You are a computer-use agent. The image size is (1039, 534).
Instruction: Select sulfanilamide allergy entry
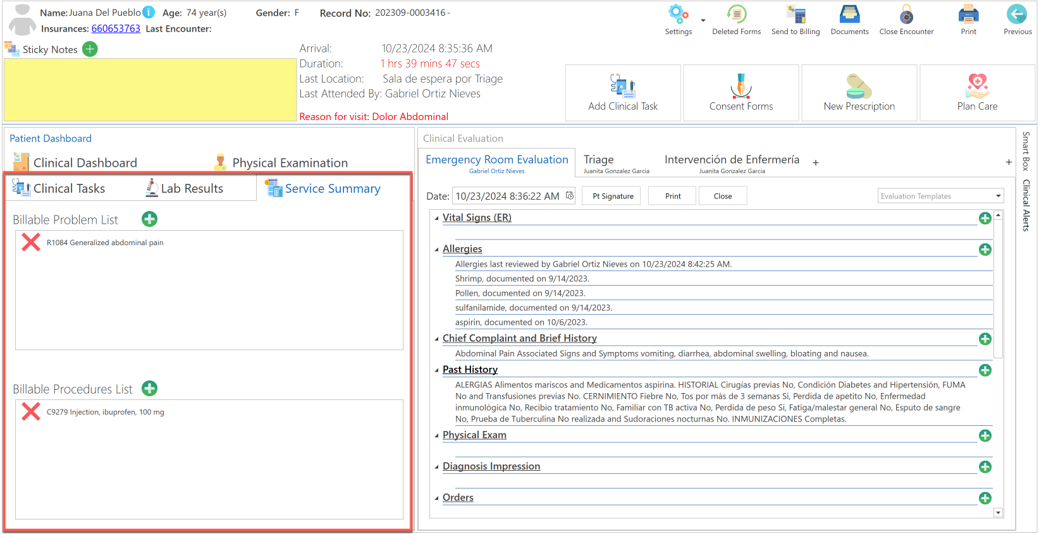(x=534, y=308)
